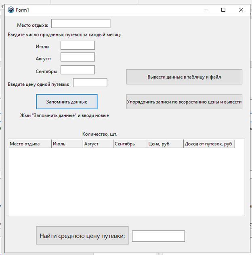Select "Цена, руб" column header
The height and width of the screenshot is (255, 252).
(165, 144)
